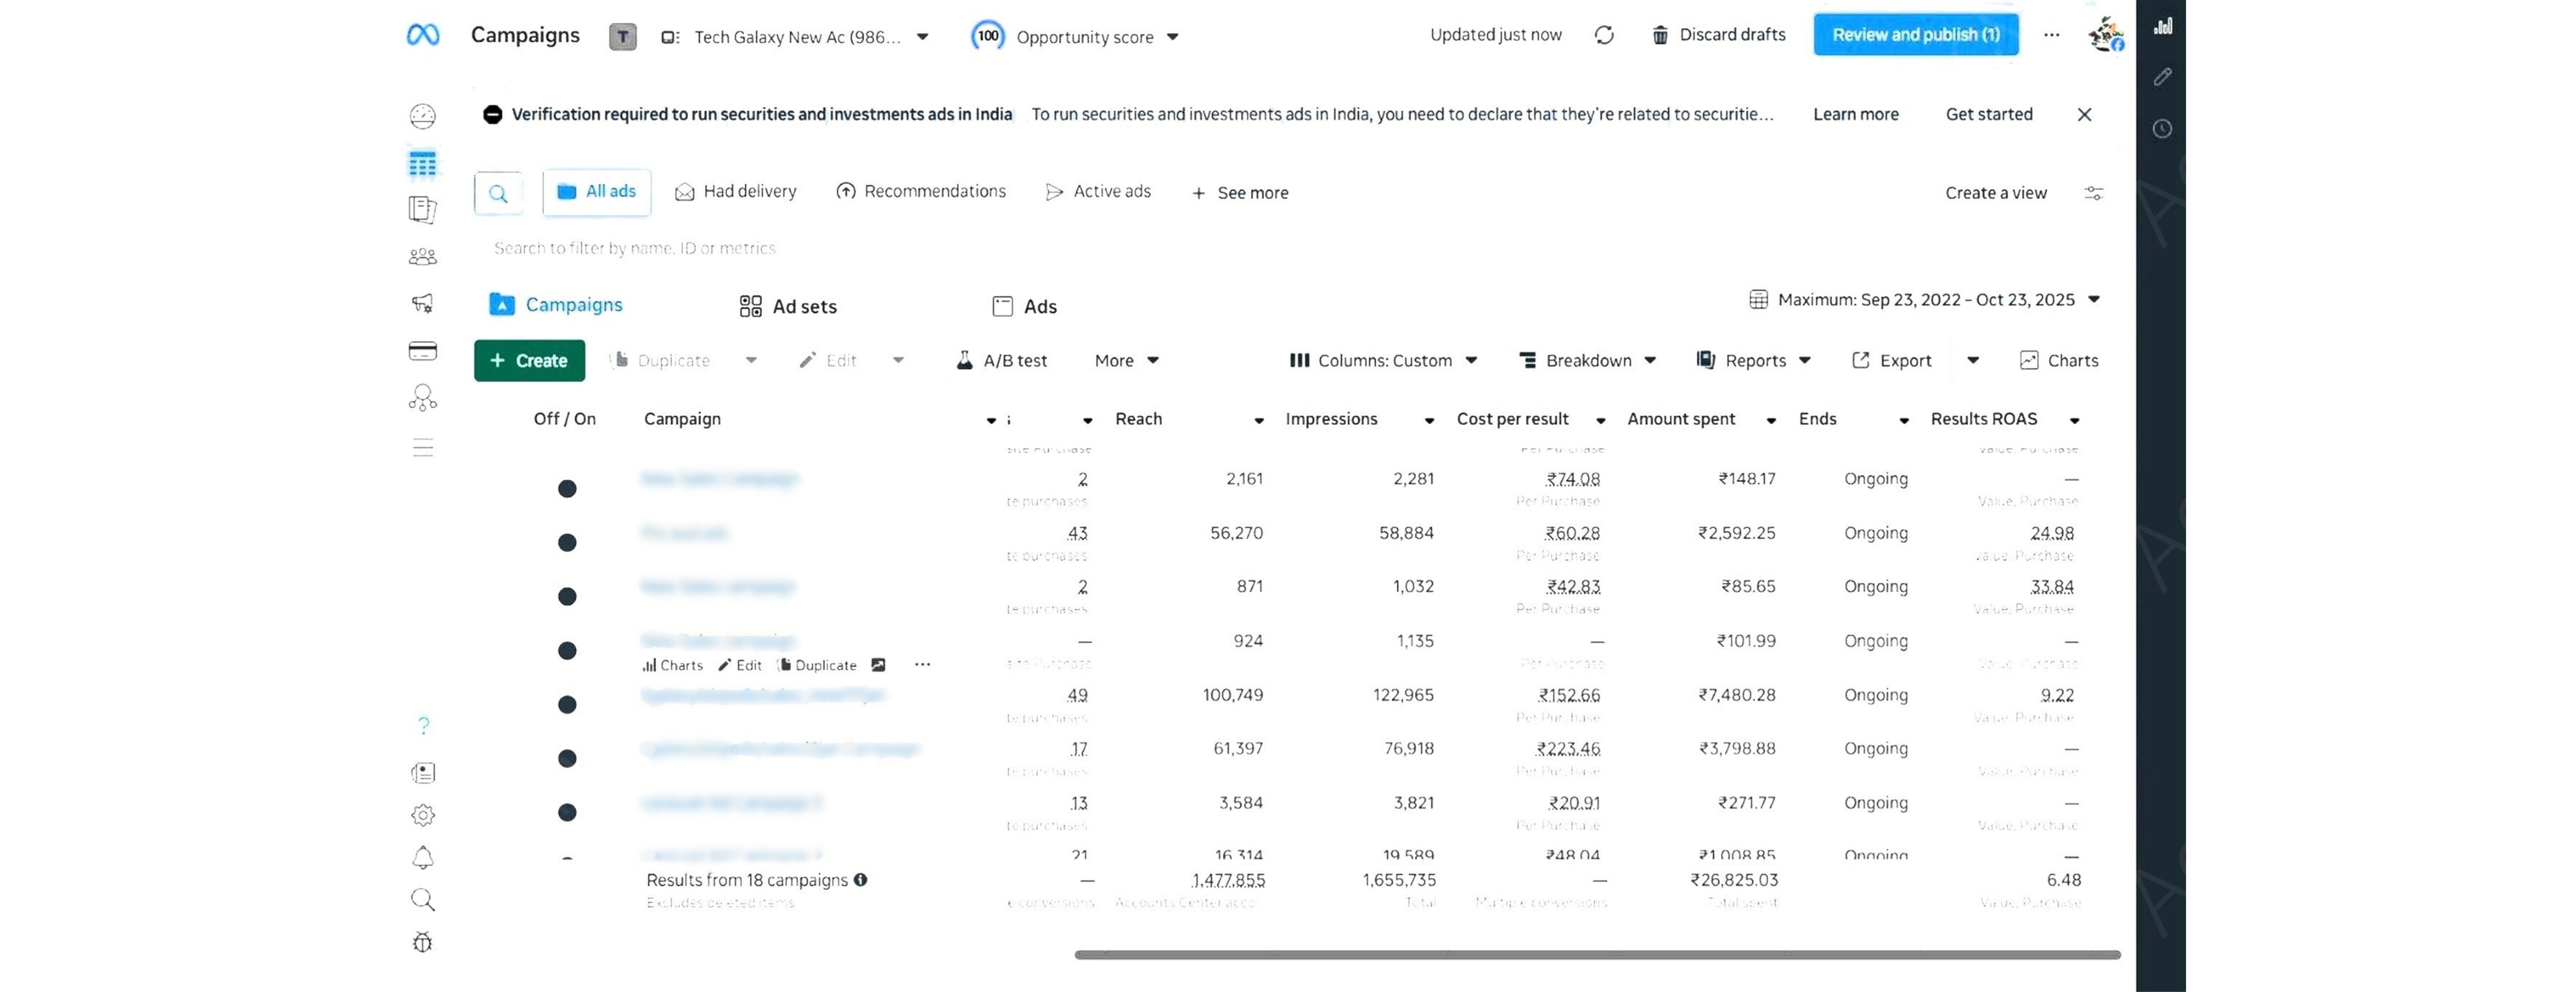
Task: Open the Columns: Custom dropdown
Action: coord(1383,361)
